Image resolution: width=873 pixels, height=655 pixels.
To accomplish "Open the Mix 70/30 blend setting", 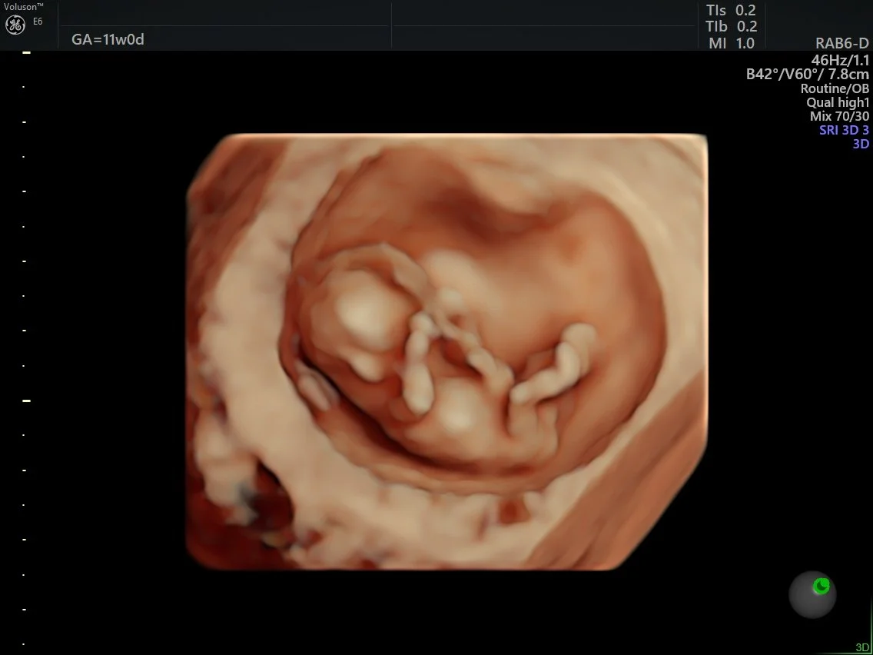I will (841, 115).
